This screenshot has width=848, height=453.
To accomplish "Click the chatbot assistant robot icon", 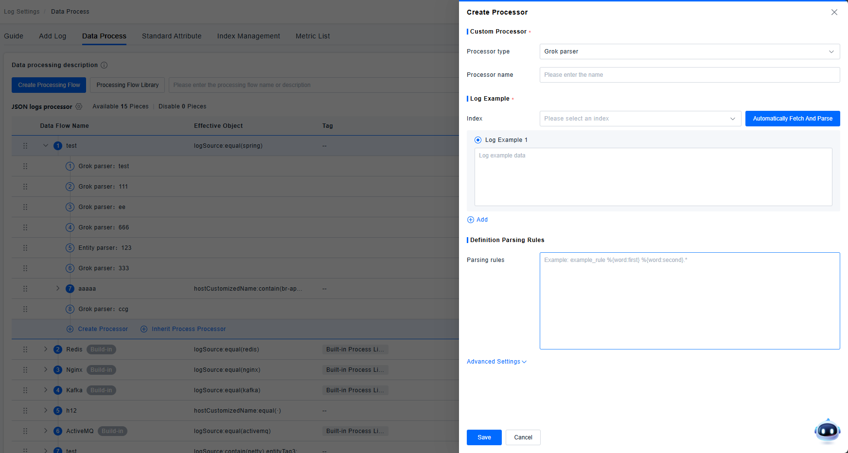I will (827, 431).
